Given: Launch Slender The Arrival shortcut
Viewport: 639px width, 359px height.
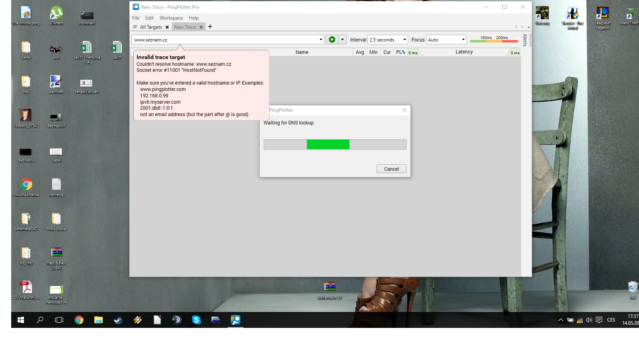Looking at the screenshot, I should coord(572,18).
